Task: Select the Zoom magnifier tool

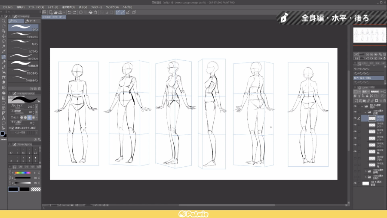Action: [x=3, y=21]
